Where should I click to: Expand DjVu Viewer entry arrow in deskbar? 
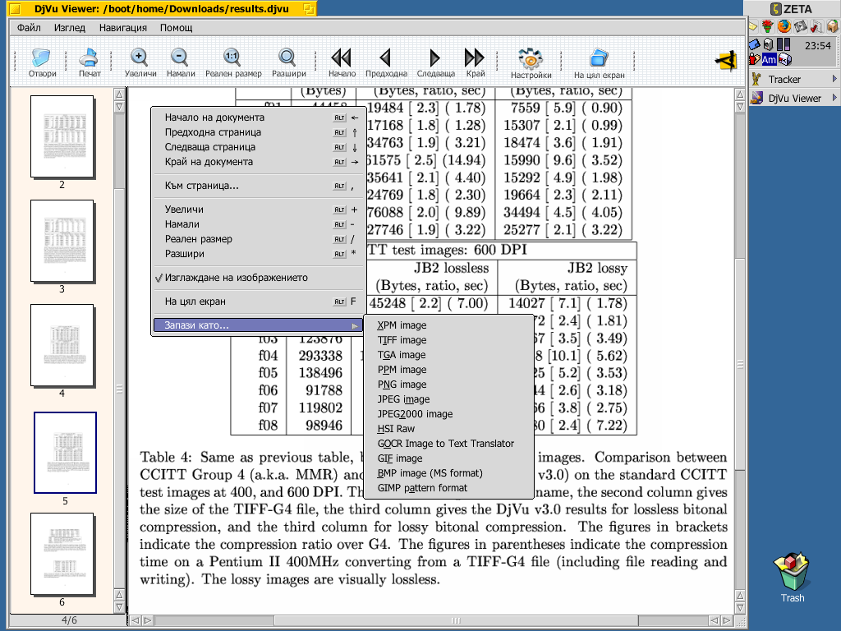(834, 98)
